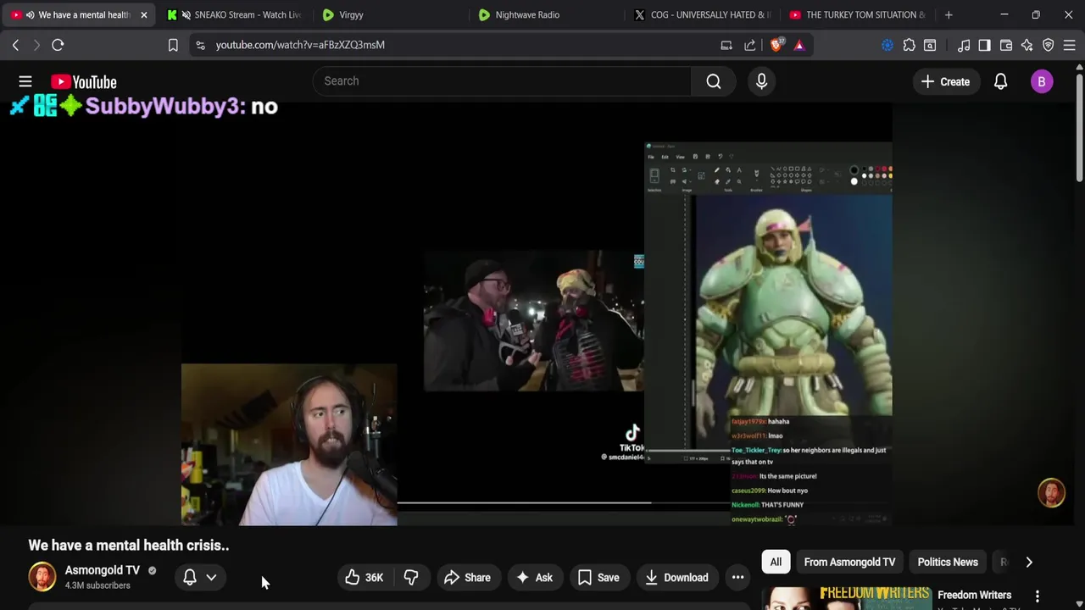This screenshot has height=610, width=1085.
Task: Open Leo AI sparkle icon
Action: pos(1027,45)
